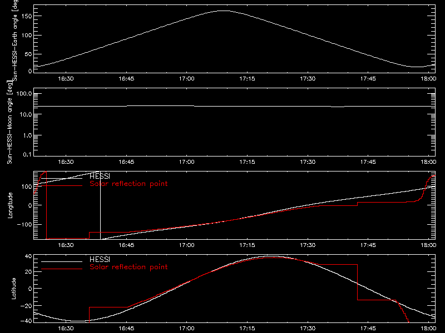Click the 18:00 tick label under the longitude plot
This screenshot has width=445, height=333.
(x=428, y=245)
